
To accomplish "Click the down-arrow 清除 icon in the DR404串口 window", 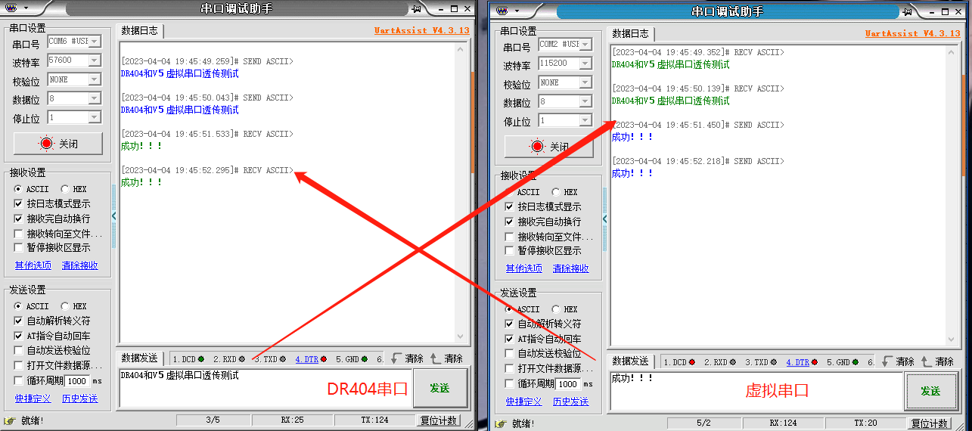I will (x=396, y=358).
